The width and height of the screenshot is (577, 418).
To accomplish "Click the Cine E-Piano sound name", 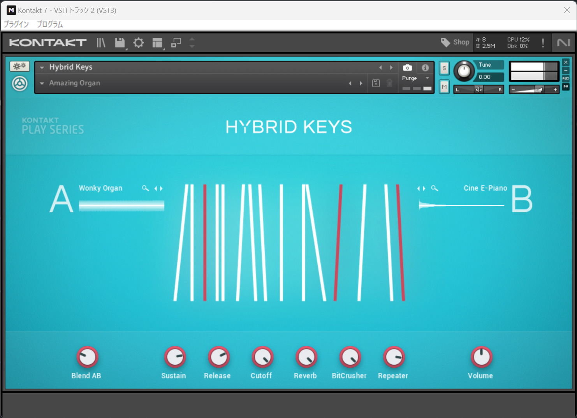I will [x=486, y=188].
